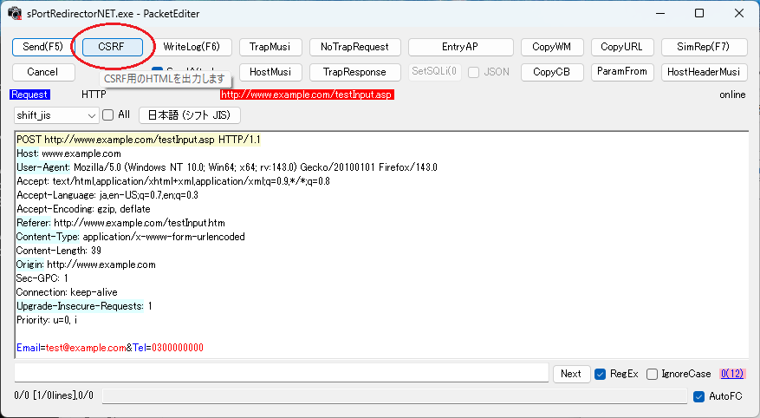The width and height of the screenshot is (760, 418).
Task: Minimize the PacketEditer window
Action: click(x=659, y=13)
